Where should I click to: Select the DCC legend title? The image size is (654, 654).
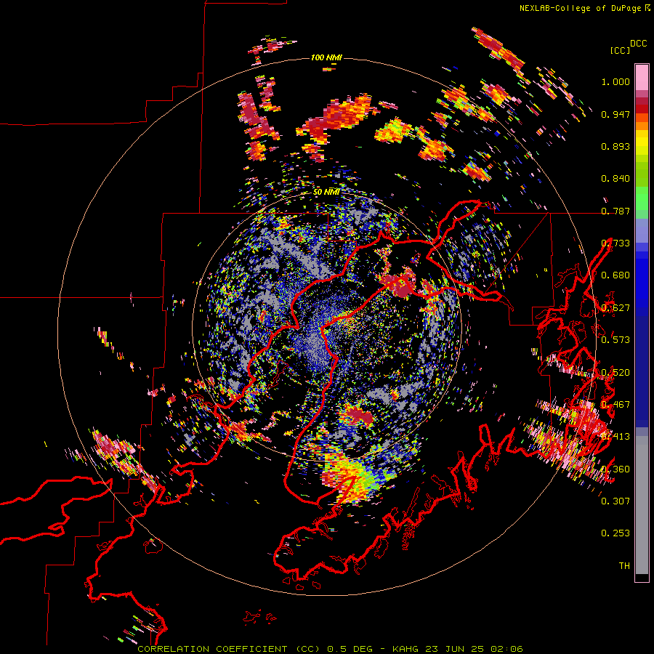click(x=638, y=44)
